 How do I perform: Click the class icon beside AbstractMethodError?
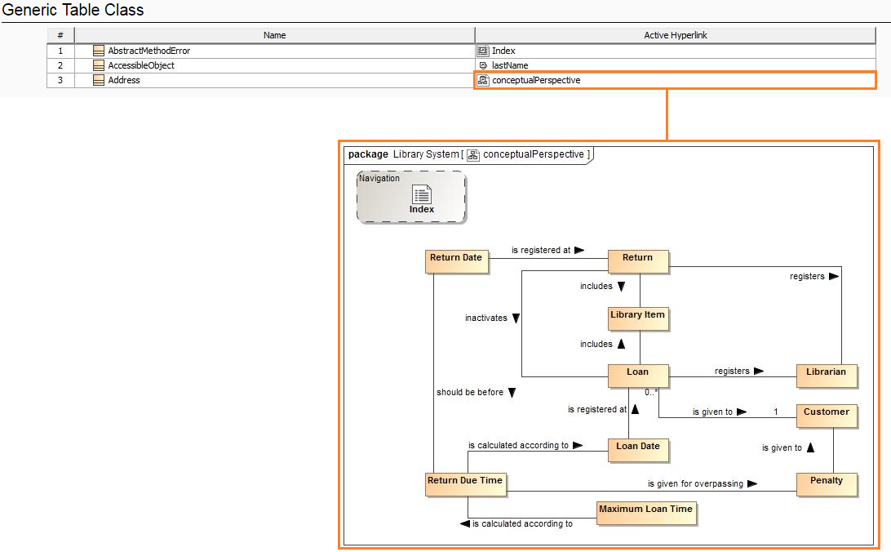(x=98, y=51)
